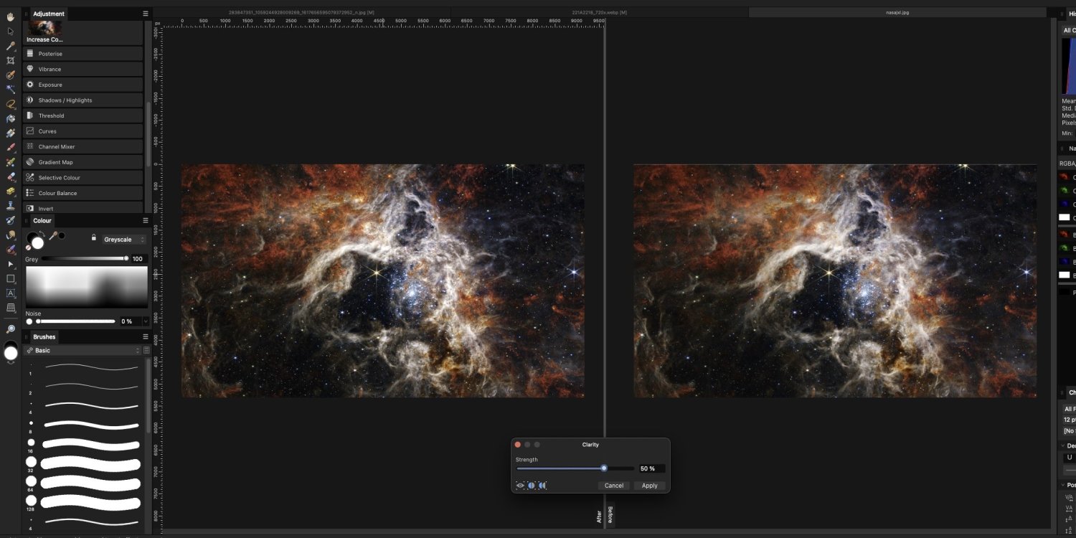Cancel the Clarity dialog
Viewport: 1076px width, 538px height.
[x=613, y=486]
